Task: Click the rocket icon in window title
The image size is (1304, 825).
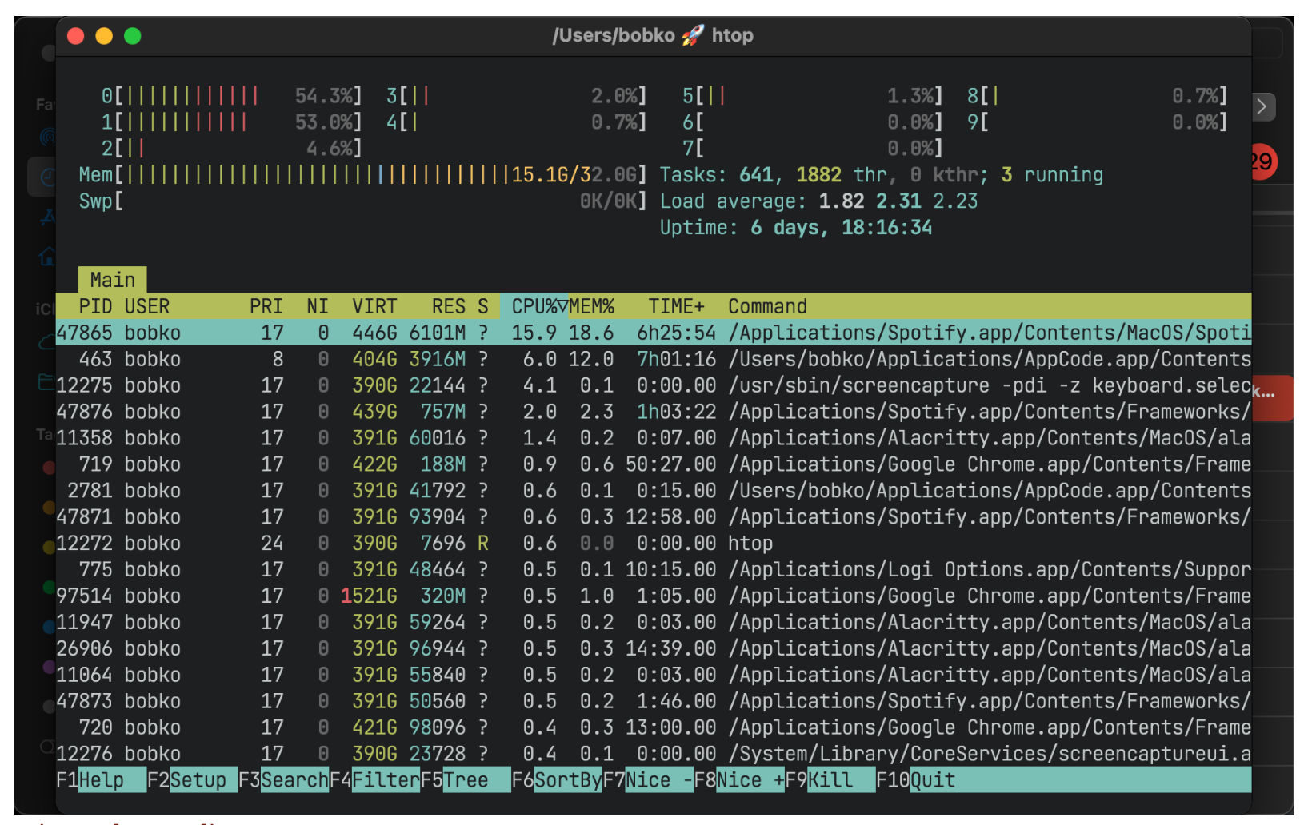Action: [693, 35]
